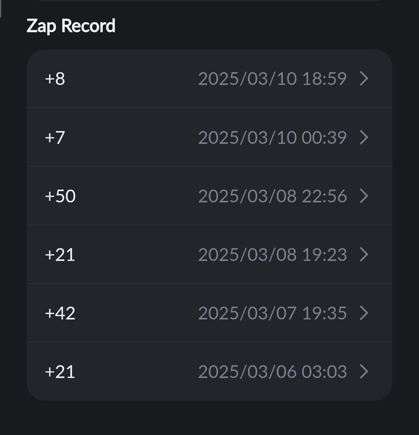Viewport: 419px width, 435px height.
Task: Choose the +42 zap amount
Action: [60, 313]
